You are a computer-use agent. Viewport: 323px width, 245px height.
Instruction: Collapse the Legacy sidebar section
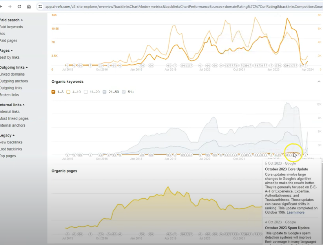[x=7, y=136]
